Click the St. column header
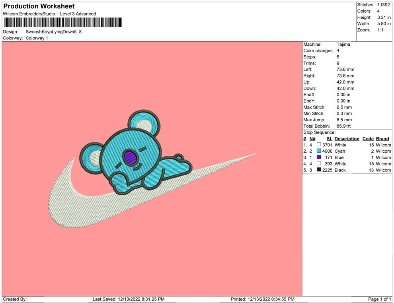The width and height of the screenshot is (394, 303). point(329,139)
